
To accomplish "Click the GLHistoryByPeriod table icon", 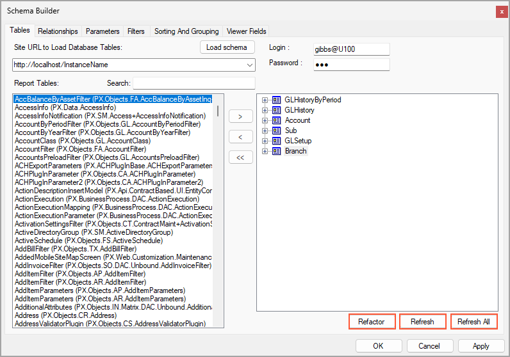I will pyautogui.click(x=277, y=100).
